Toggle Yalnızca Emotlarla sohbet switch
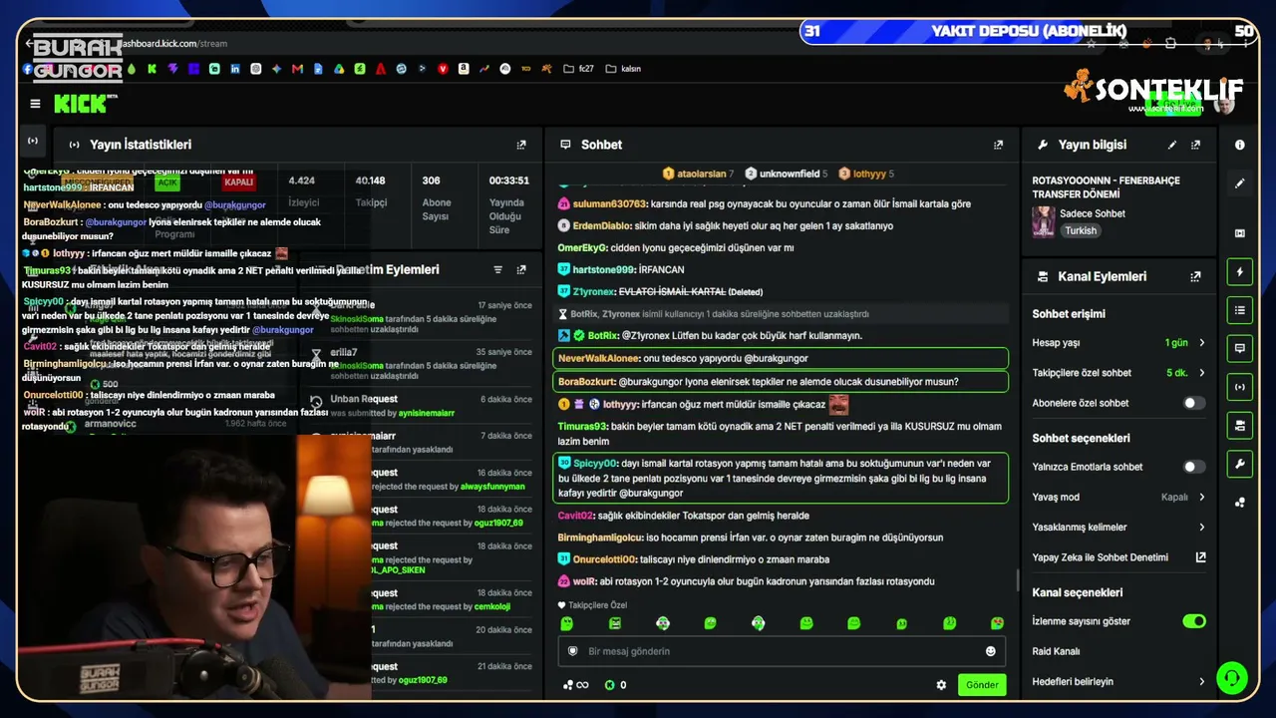This screenshot has width=1276, height=718. pyautogui.click(x=1193, y=467)
